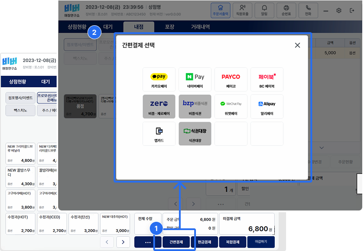Select ZeroPay (제로페이) option
This screenshot has width=364, height=251.
point(158,106)
